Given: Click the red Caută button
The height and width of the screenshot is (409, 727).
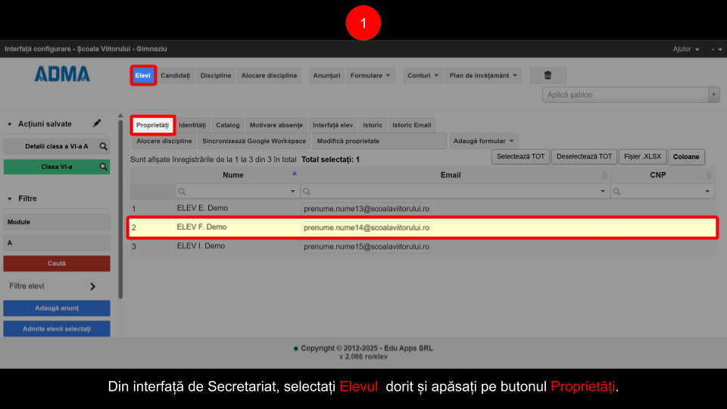Looking at the screenshot, I should (57, 264).
